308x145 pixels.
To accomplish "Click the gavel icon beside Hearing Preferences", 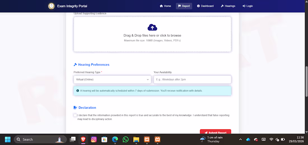I will 75,65.
